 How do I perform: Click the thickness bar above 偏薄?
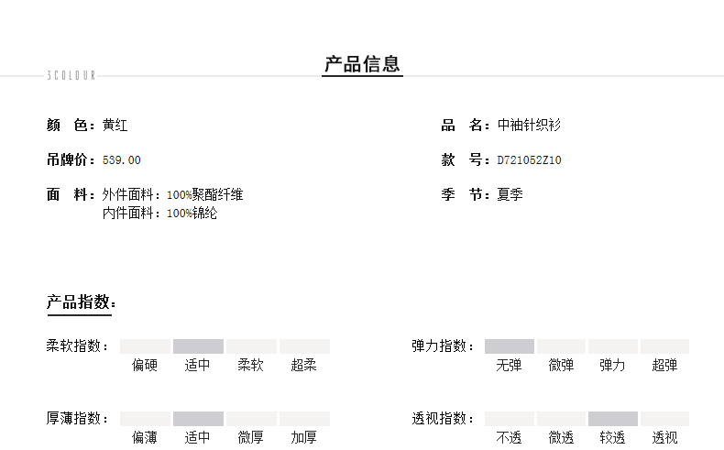tap(145, 419)
